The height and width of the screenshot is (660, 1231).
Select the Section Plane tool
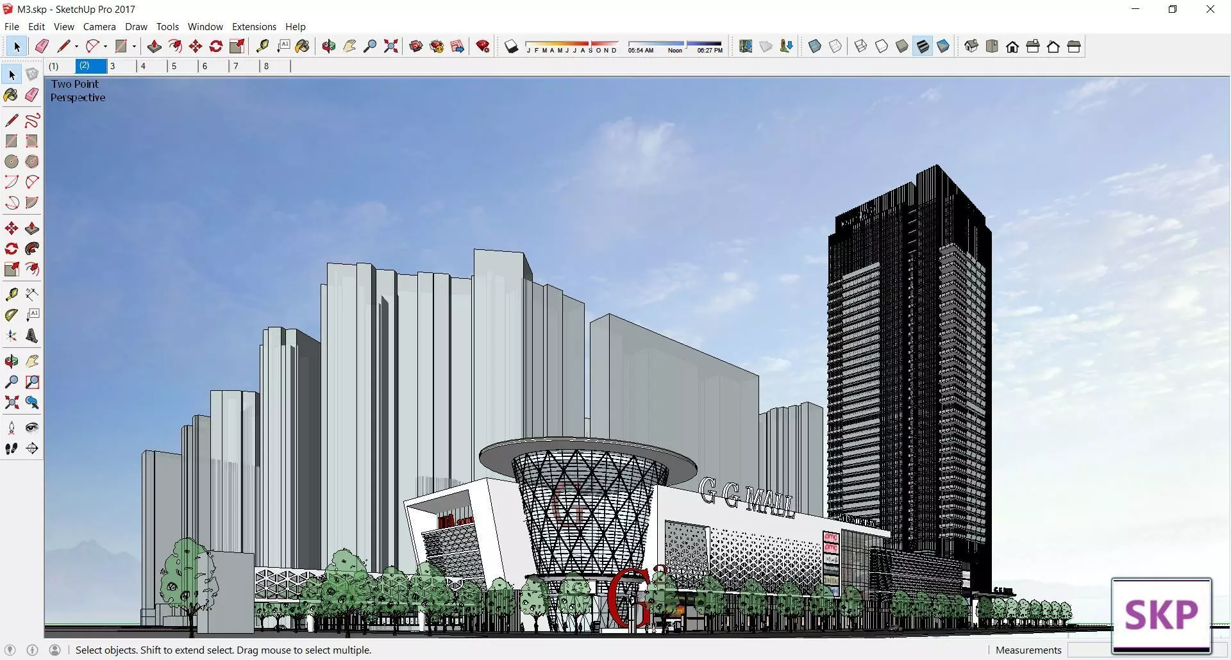click(32, 449)
